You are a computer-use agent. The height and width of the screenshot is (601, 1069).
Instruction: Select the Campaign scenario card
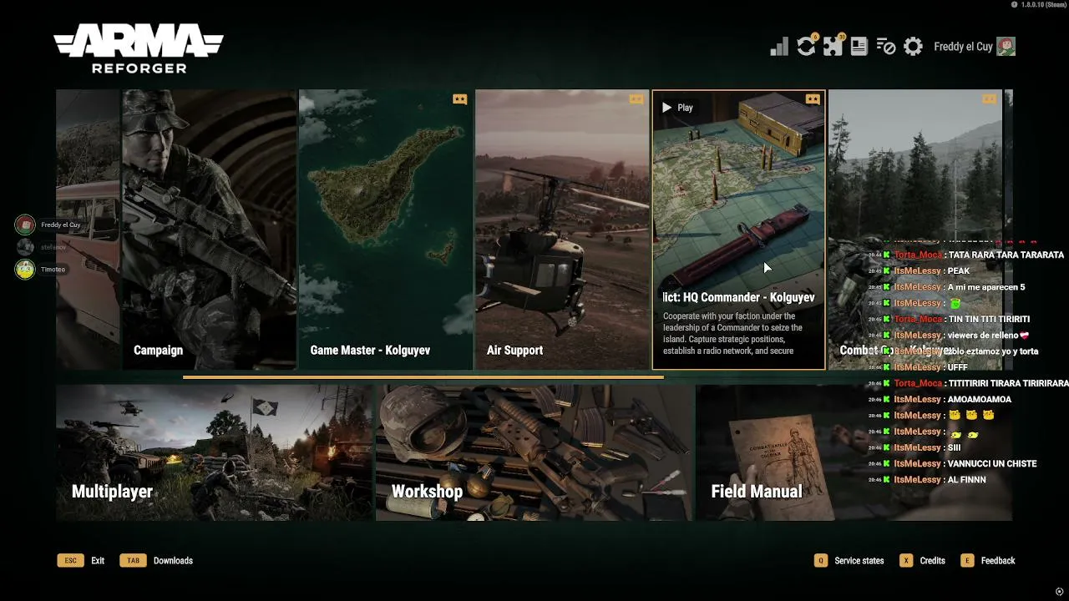pyautogui.click(x=209, y=230)
